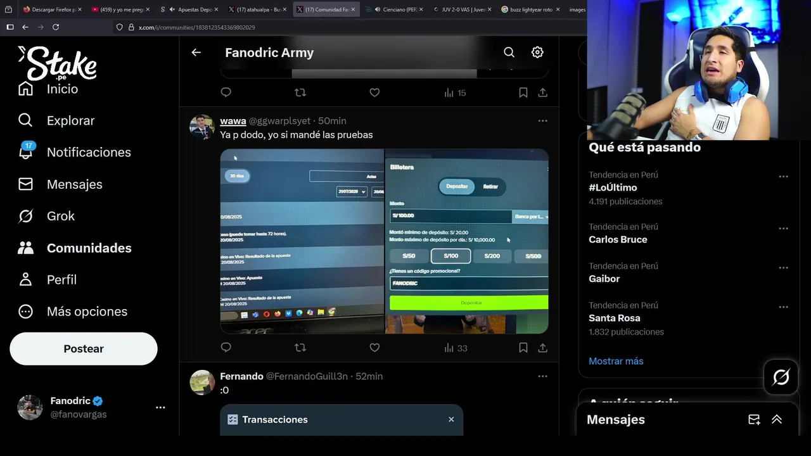Open Grok in the sidebar
This screenshot has width=811, height=456.
pos(46,216)
